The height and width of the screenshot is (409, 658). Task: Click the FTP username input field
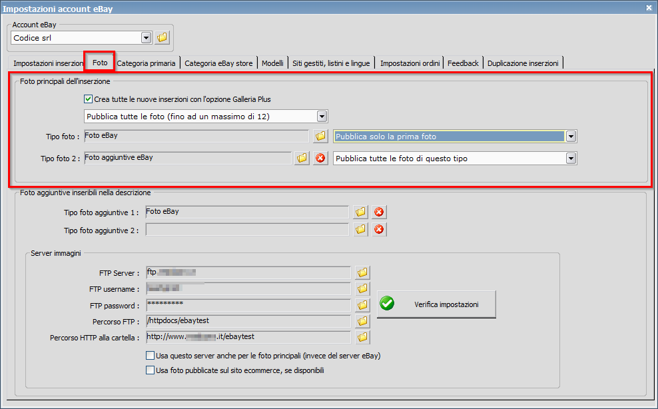point(248,288)
